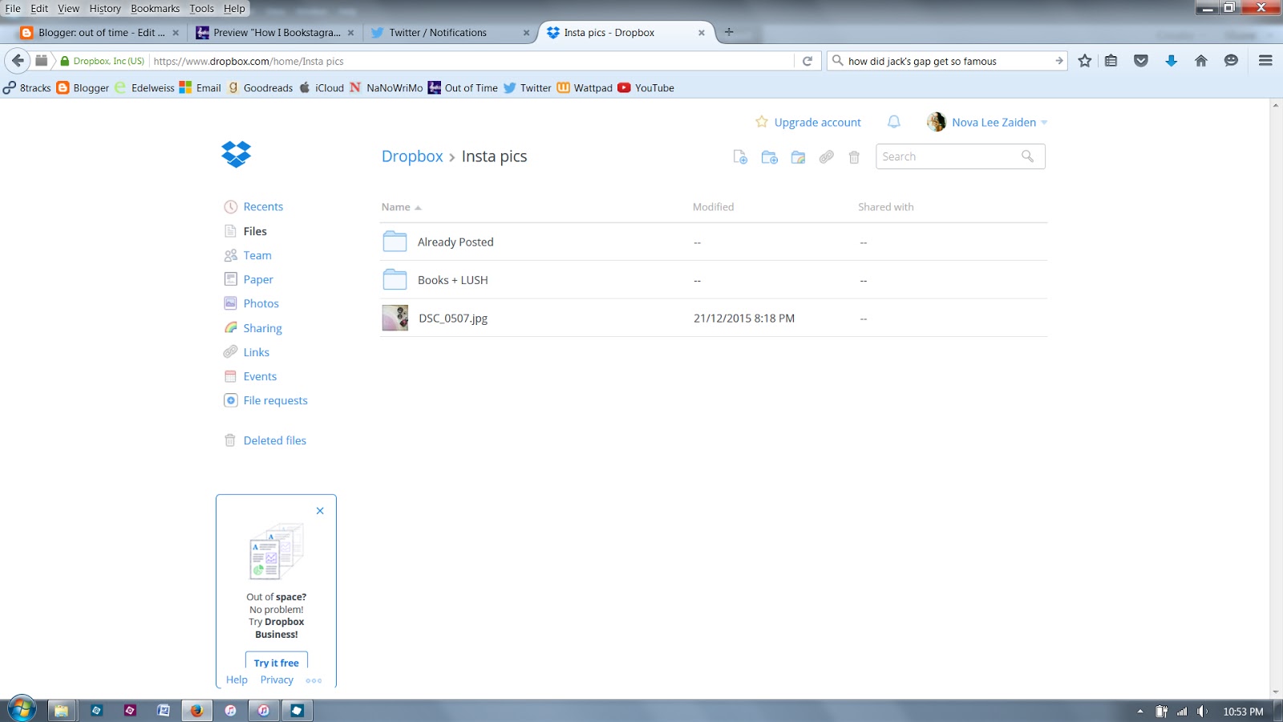
Task: Create a new folder with the folder-plus icon
Action: 769,157
